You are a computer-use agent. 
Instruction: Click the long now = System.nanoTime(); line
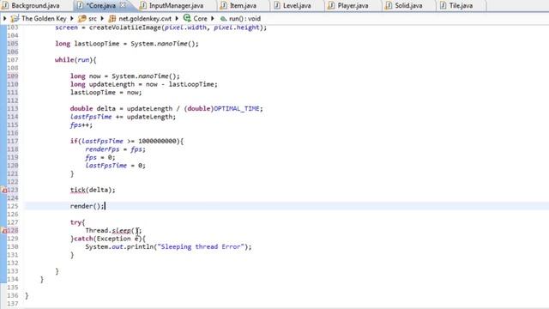(124, 76)
